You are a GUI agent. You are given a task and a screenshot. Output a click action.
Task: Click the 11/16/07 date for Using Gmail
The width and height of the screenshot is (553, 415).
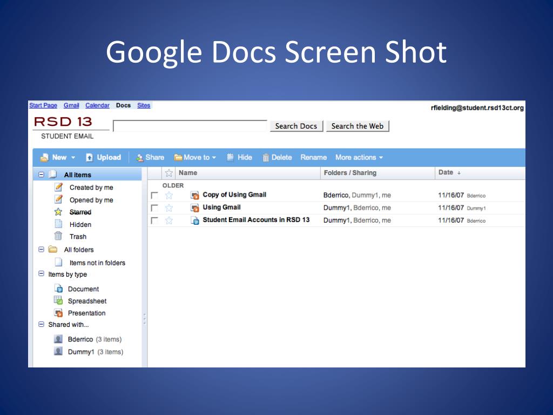(x=451, y=208)
